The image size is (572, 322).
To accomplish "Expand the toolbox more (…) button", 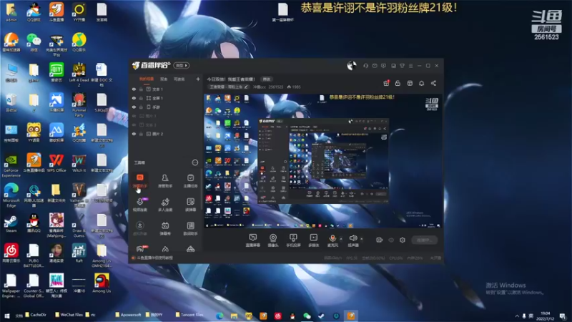I will (194, 162).
